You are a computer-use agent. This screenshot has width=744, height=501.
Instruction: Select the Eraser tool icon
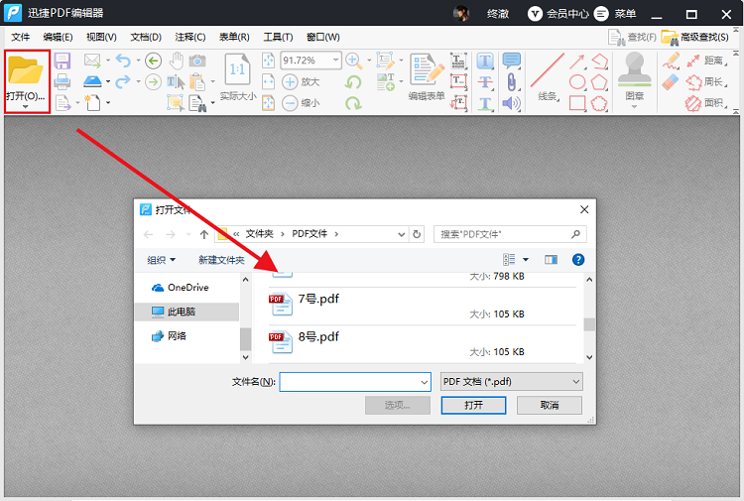point(671,81)
